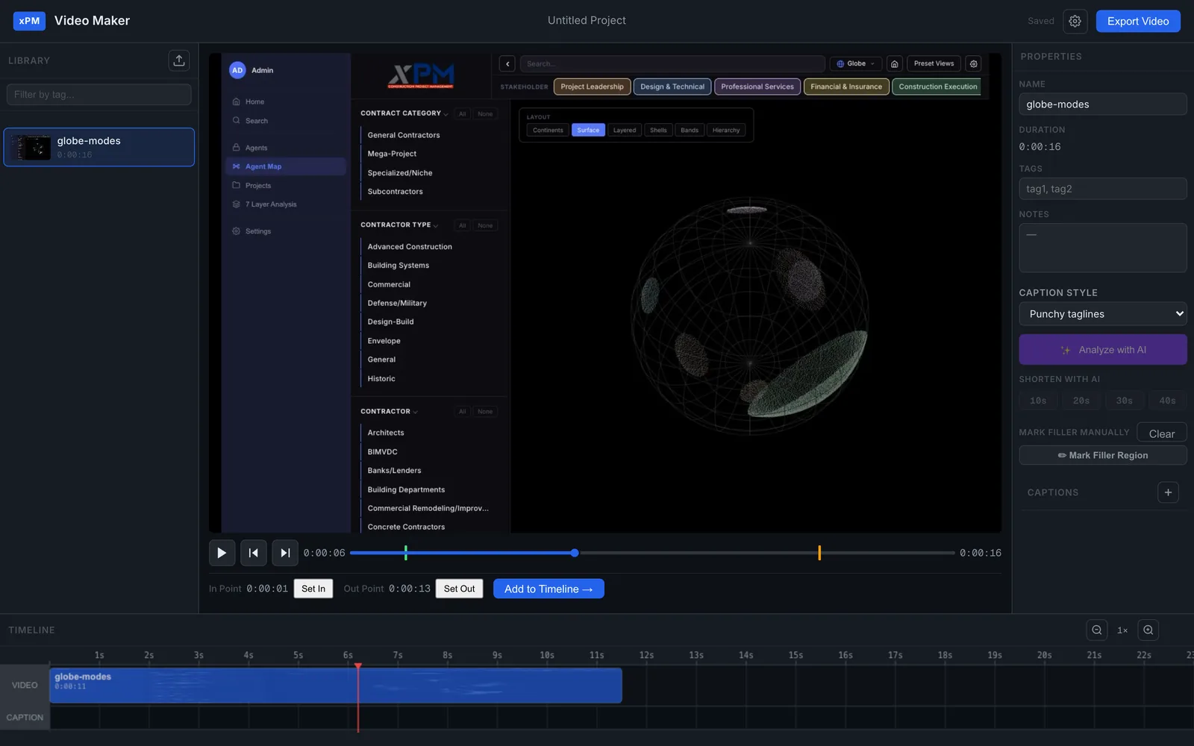
Task: Click the AD admin avatar
Action: pyautogui.click(x=237, y=70)
